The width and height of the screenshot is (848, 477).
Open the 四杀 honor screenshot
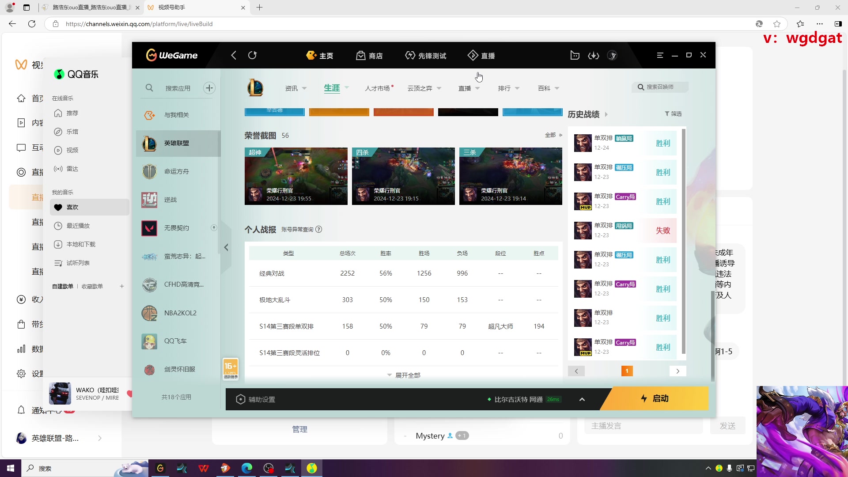pos(403,176)
